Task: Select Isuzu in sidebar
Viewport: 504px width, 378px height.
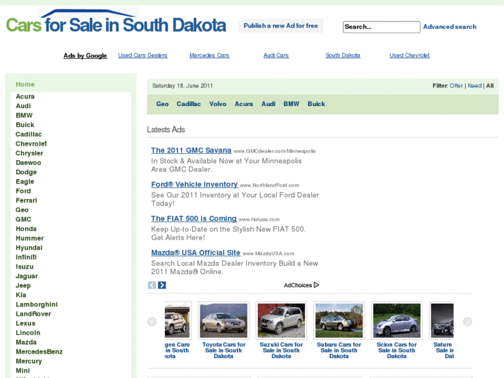Action: [x=24, y=267]
